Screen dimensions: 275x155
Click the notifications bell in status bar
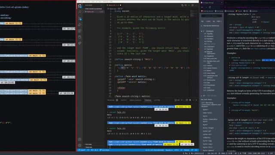click(196, 150)
